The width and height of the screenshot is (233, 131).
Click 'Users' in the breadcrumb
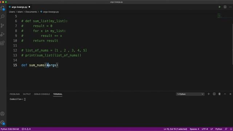pos(12,12)
